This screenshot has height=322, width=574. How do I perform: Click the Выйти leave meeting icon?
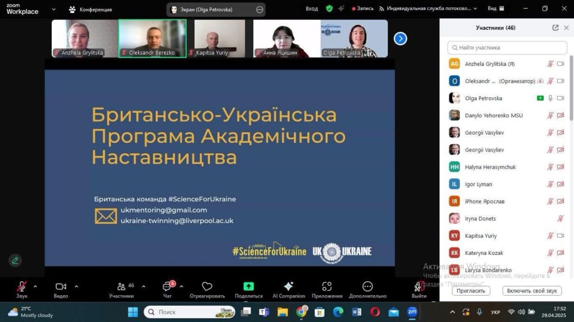click(418, 287)
